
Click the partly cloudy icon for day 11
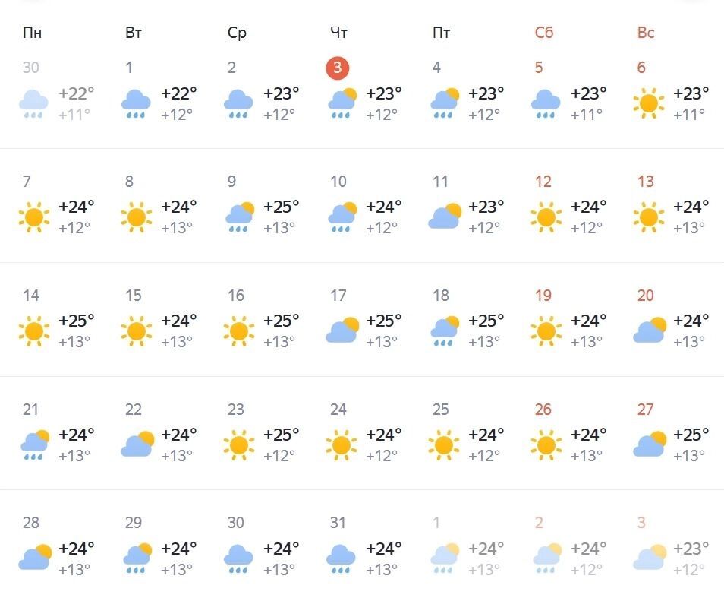[x=445, y=216]
